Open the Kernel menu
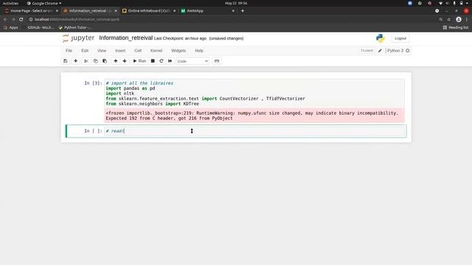Image resolution: width=472 pixels, height=265 pixels. click(156, 51)
